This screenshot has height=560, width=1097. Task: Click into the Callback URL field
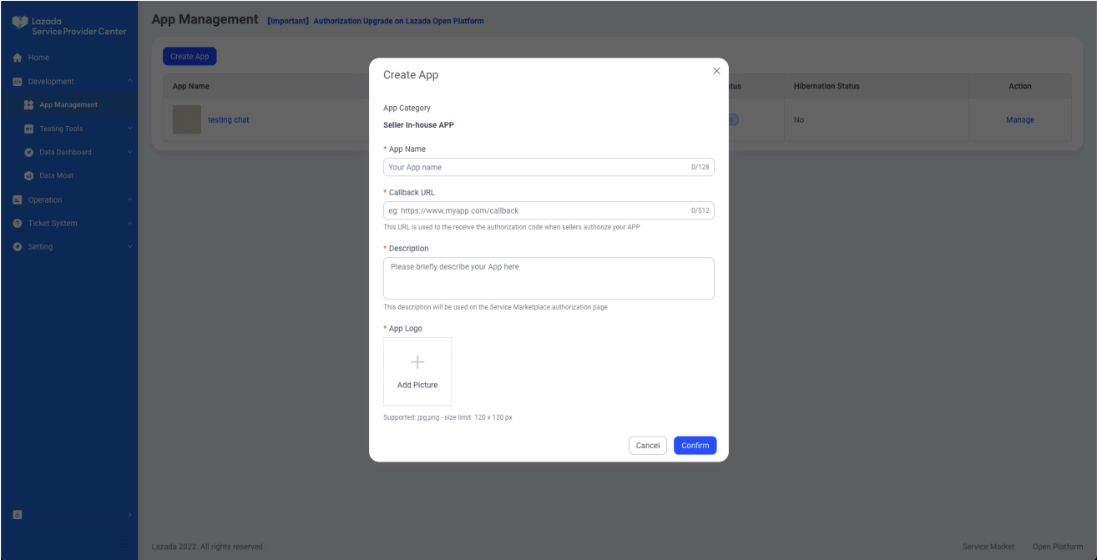[x=536, y=210]
